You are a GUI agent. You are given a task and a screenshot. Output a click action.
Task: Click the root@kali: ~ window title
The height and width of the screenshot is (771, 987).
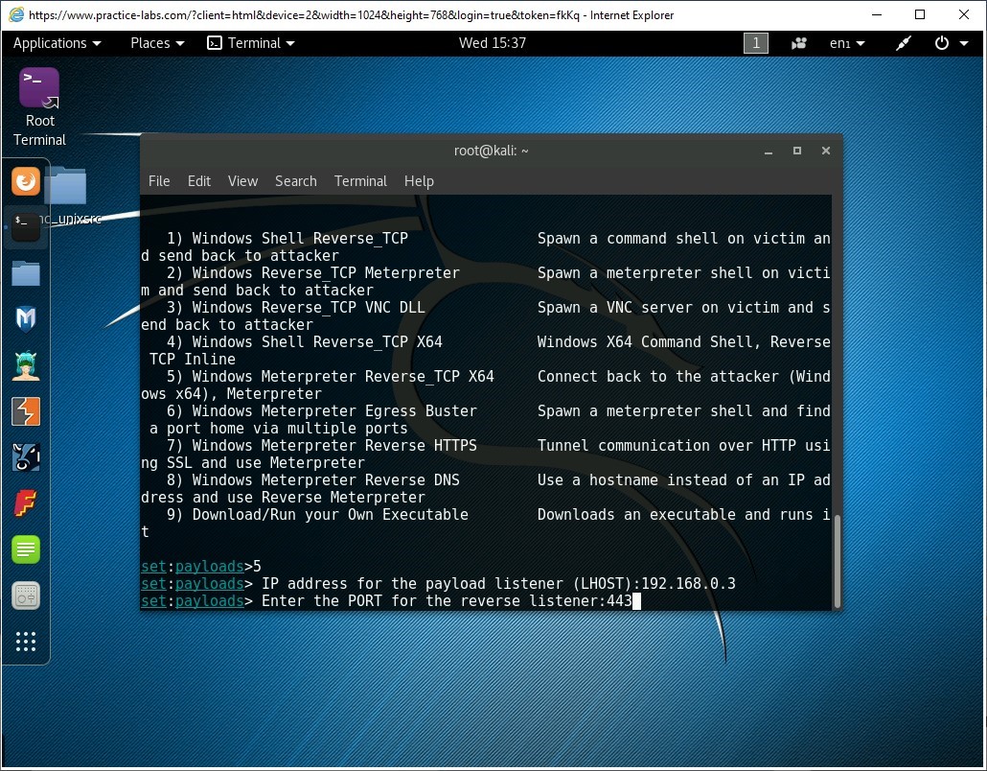(x=491, y=151)
